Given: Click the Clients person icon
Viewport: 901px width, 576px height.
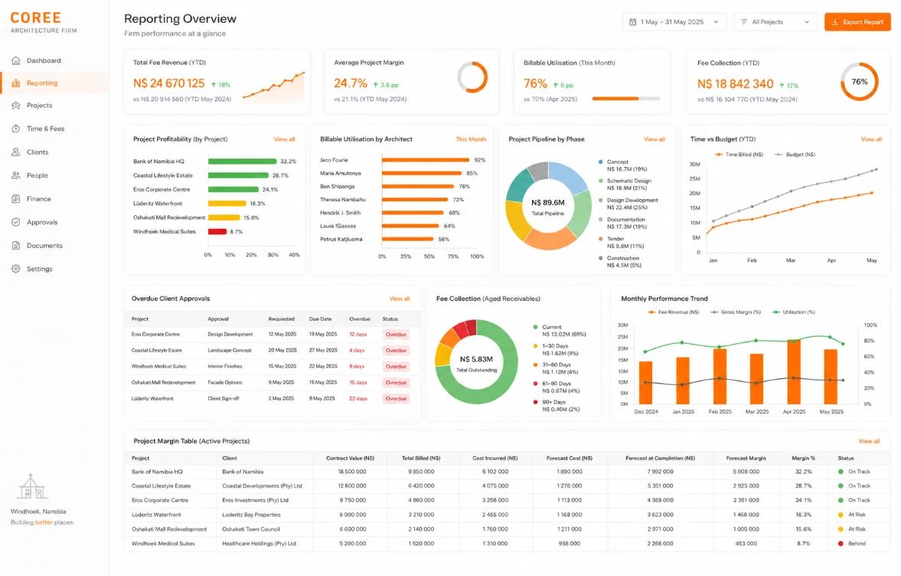Looking at the screenshot, I should [16, 152].
